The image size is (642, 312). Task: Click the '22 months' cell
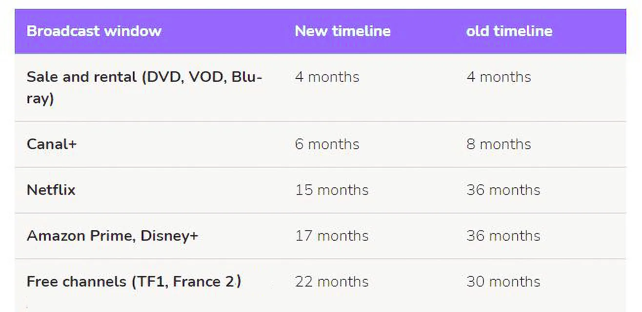point(332,282)
